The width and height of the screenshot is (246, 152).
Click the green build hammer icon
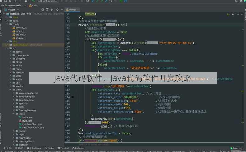[33, 1]
